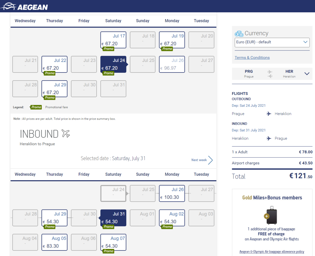Click the outbound Prague to Heraklion plane icon

[x=269, y=114]
